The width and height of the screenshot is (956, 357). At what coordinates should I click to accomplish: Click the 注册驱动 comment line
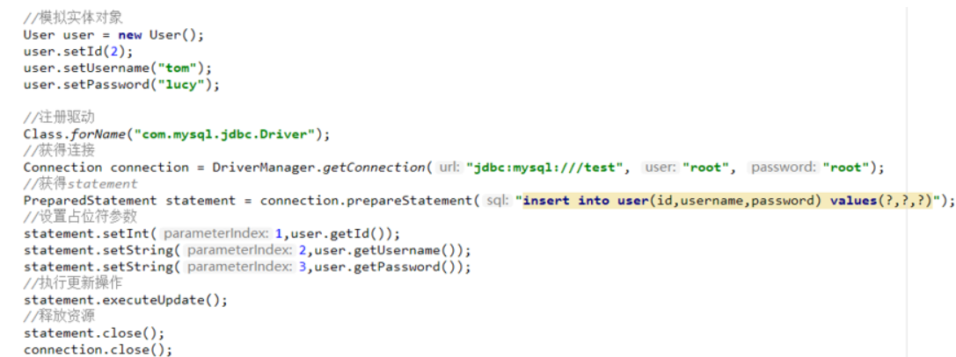tap(59, 118)
